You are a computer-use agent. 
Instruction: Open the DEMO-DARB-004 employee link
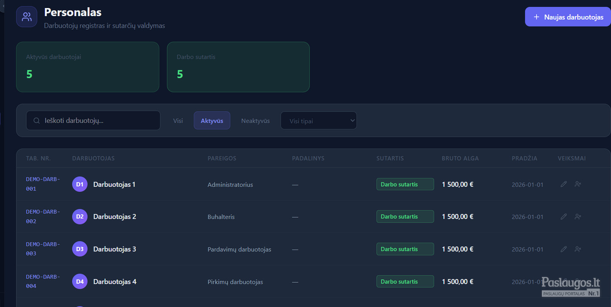point(43,281)
